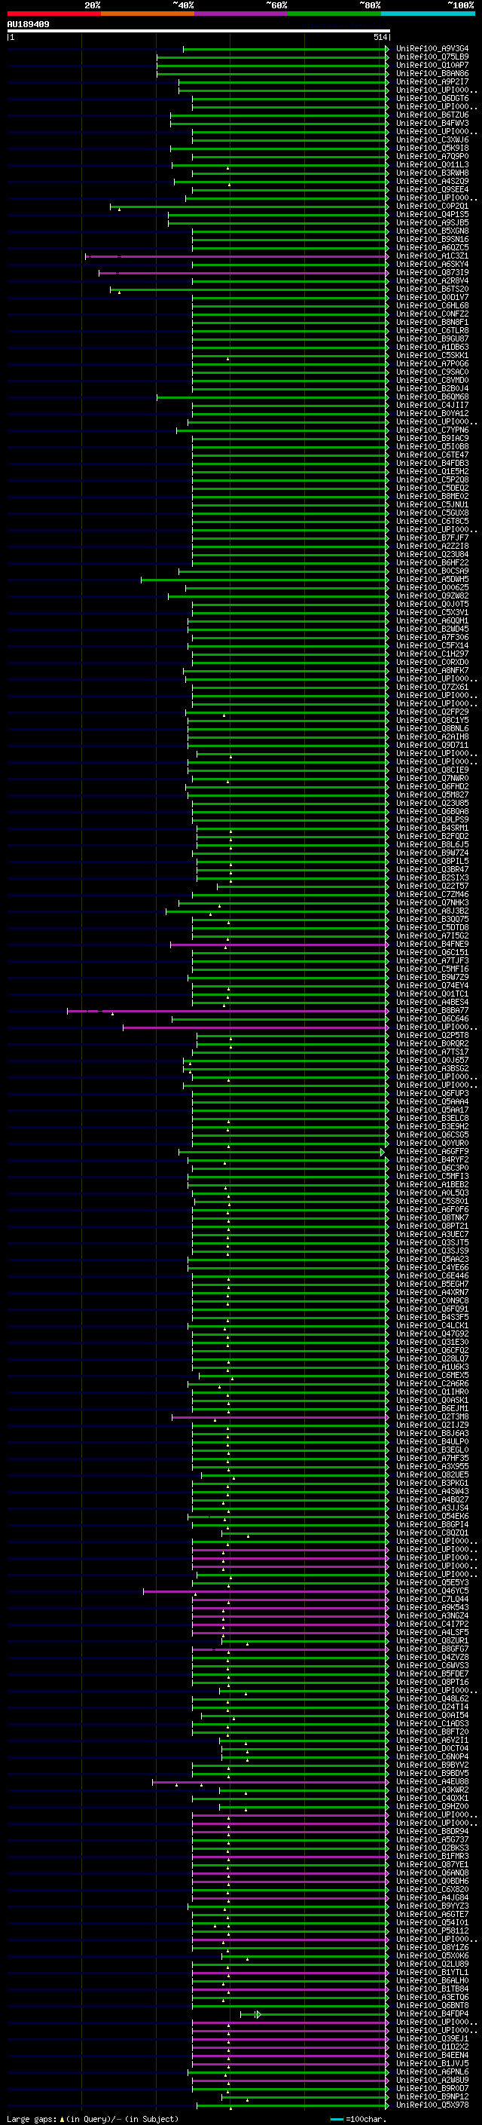The height and width of the screenshot is (2125, 482).
Task: Select hit label UniRef100_B1JVJ5
Action: tap(432, 2063)
